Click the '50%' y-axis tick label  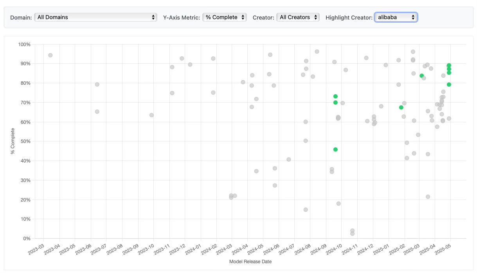tap(25, 141)
